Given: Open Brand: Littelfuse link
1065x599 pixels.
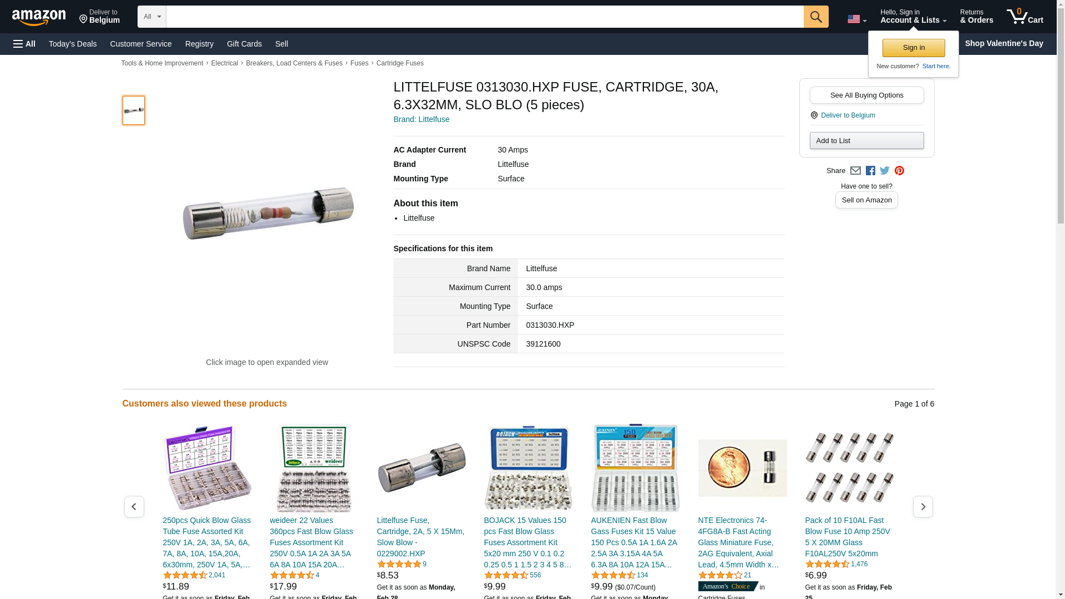Looking at the screenshot, I should (x=421, y=119).
